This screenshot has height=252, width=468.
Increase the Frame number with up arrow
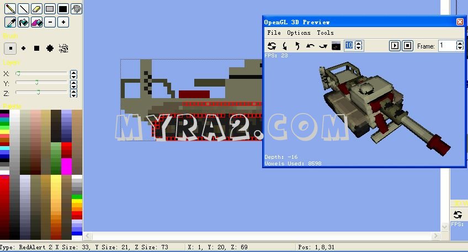click(460, 43)
